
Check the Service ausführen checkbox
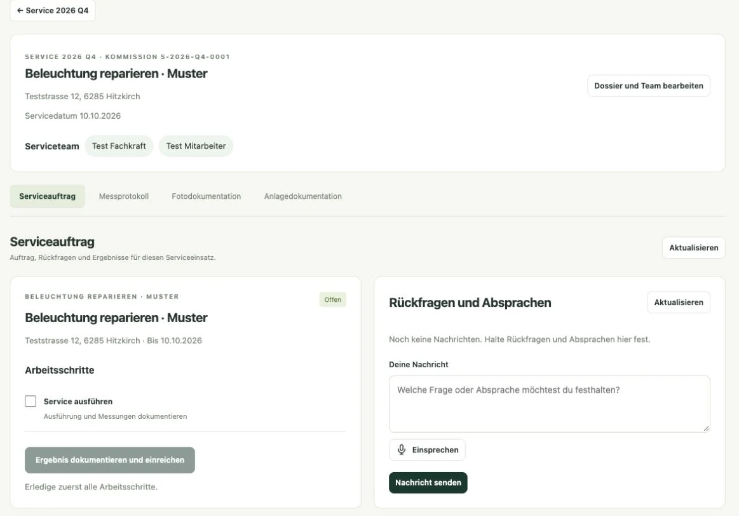(31, 401)
